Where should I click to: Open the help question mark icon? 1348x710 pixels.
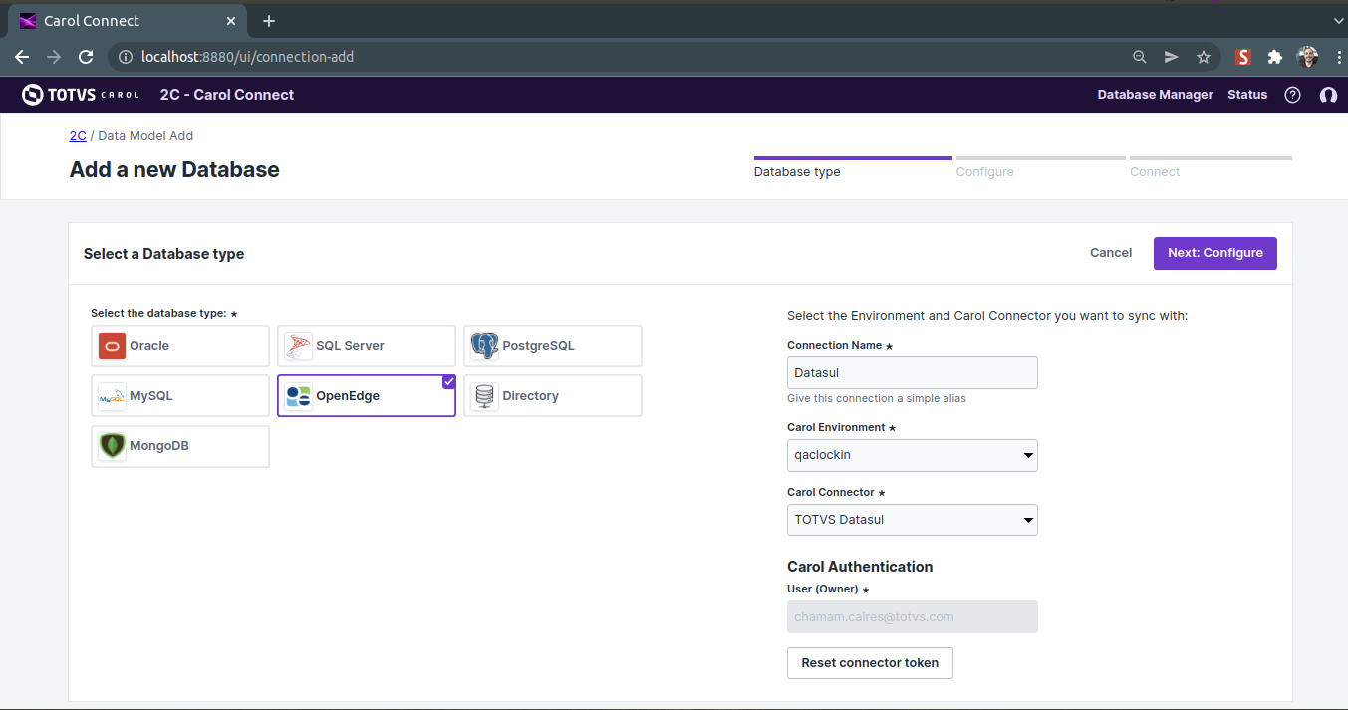point(1292,95)
